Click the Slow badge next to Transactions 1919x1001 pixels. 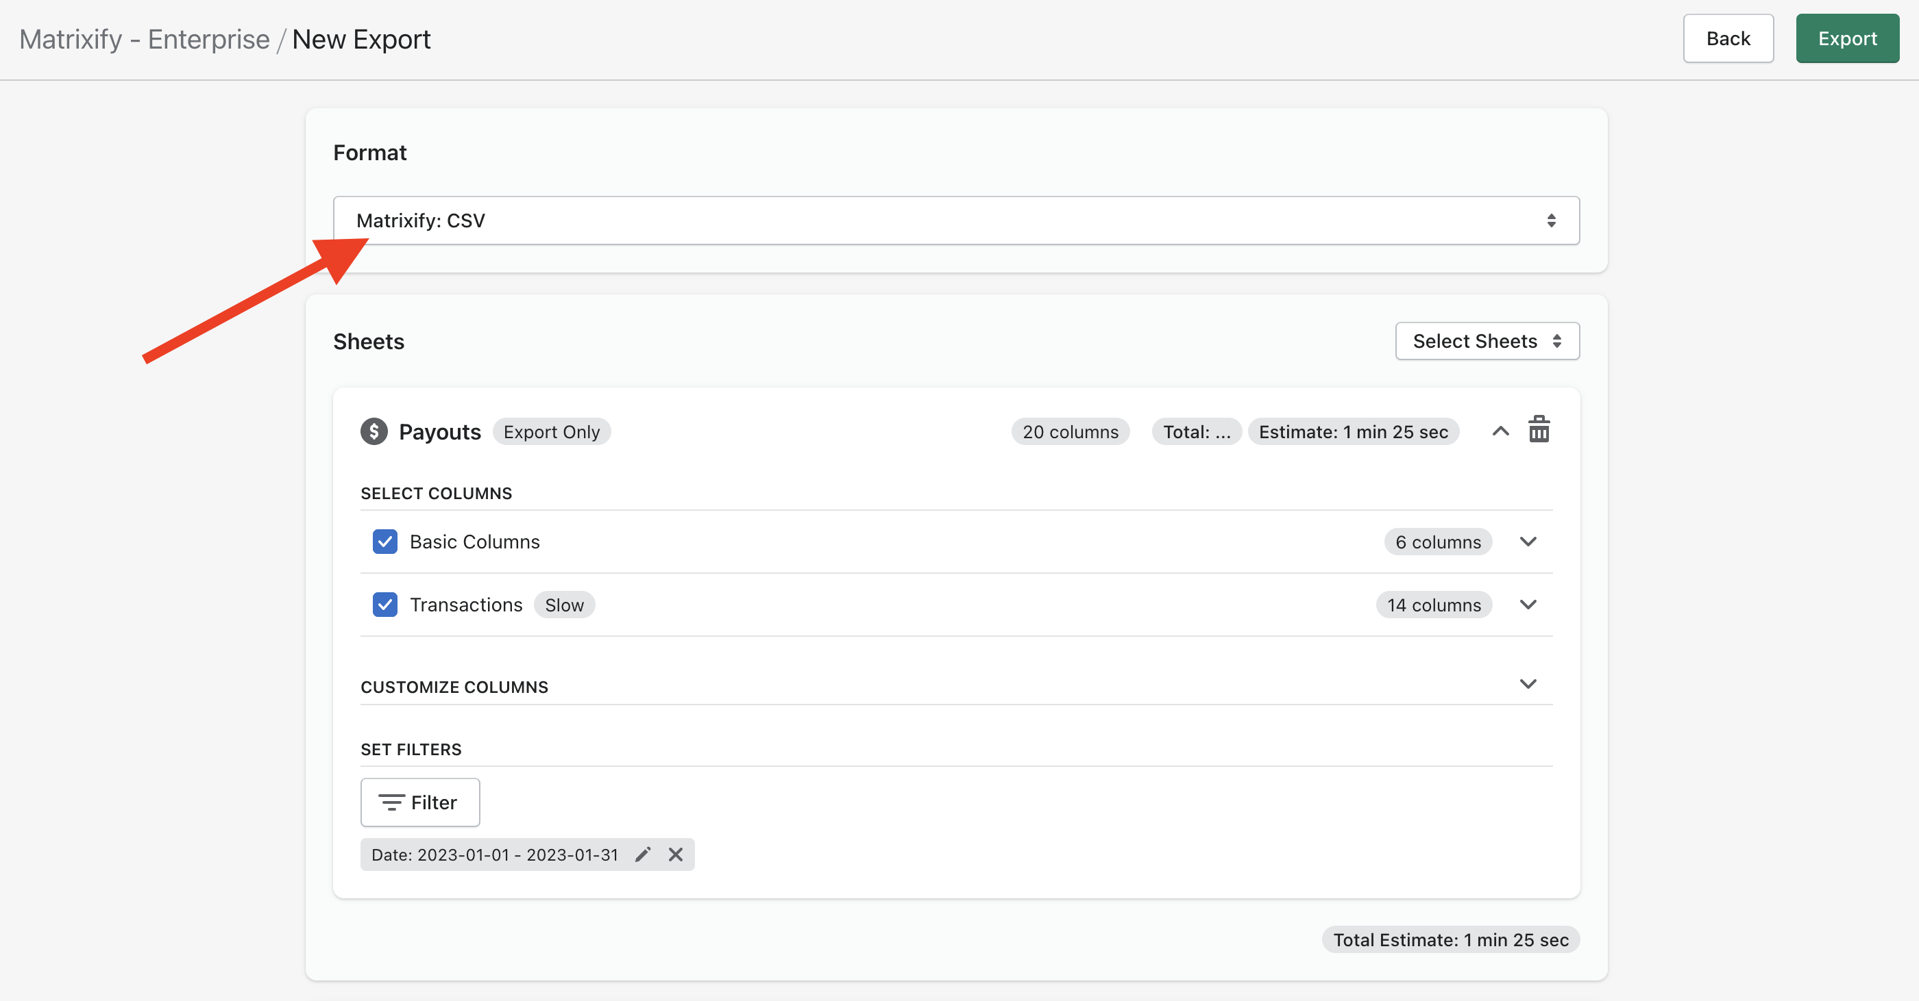(x=564, y=605)
